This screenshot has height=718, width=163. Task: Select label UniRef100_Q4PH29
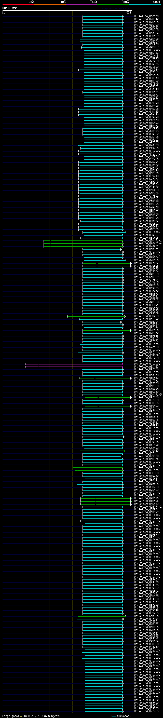(x=146, y=274)
